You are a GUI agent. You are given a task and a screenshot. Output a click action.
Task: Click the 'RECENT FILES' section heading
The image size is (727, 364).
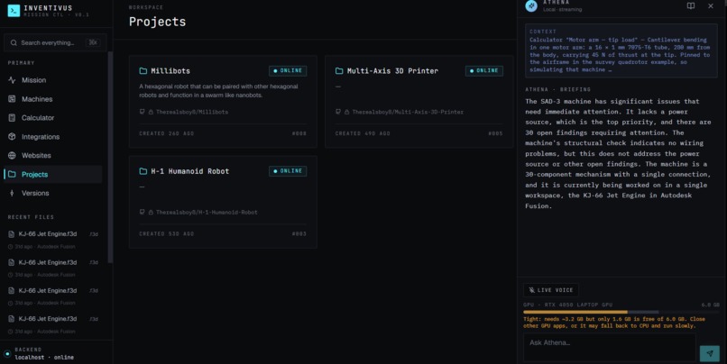point(31,217)
